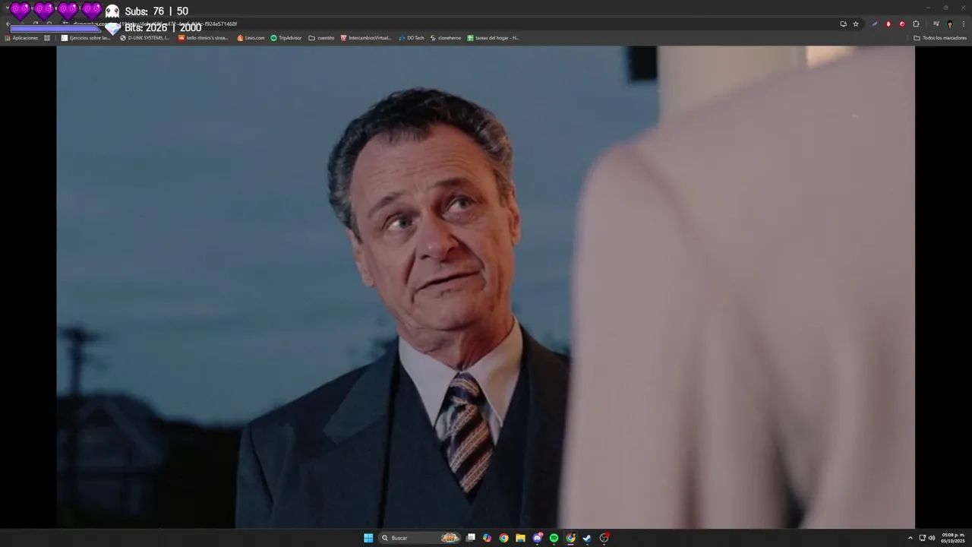
Task: Open the Chrome profile avatar
Action: click(949, 24)
